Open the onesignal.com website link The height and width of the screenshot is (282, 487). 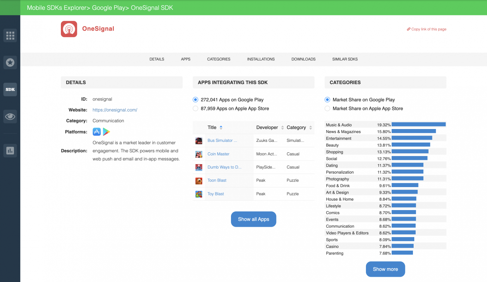click(115, 110)
